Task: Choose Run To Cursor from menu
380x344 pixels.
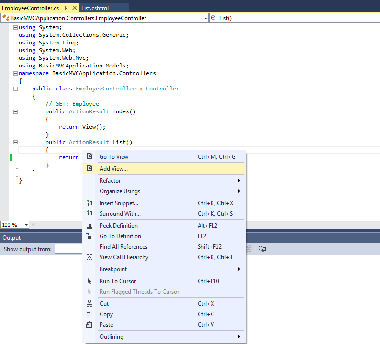Action: (118, 281)
